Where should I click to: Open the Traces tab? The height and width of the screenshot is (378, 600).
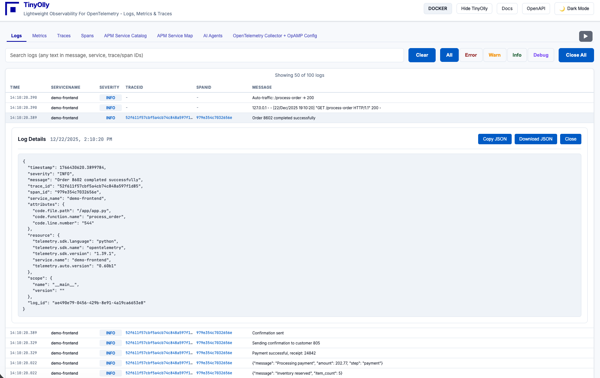click(64, 36)
